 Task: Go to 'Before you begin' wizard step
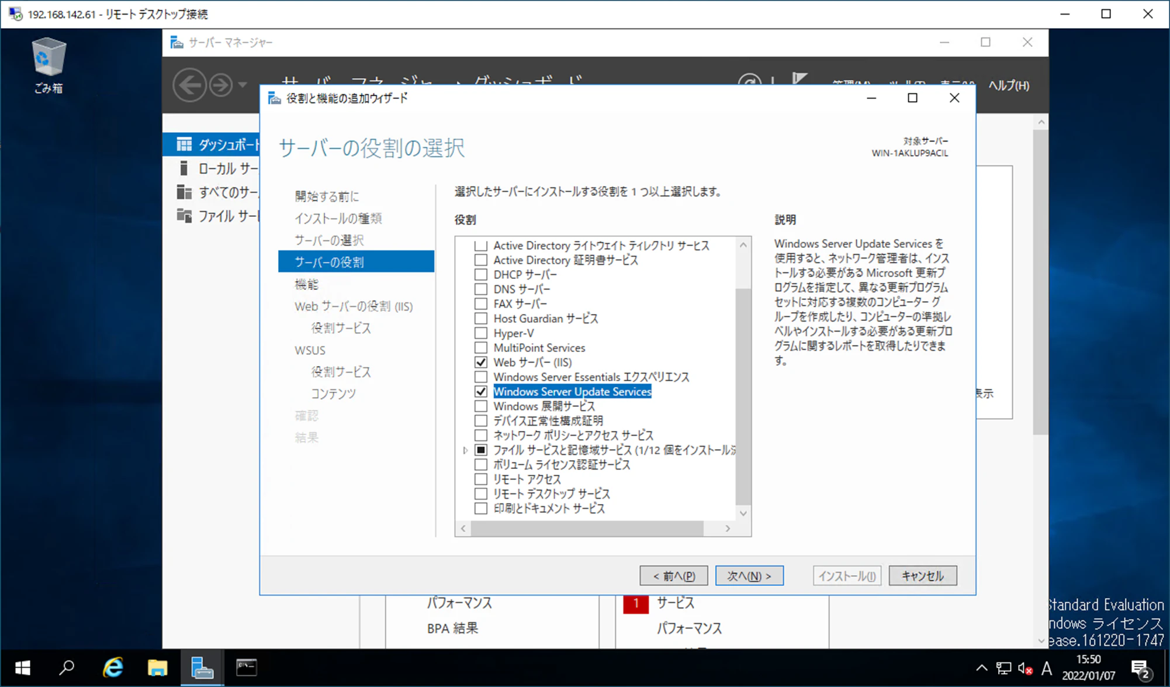[x=327, y=196]
